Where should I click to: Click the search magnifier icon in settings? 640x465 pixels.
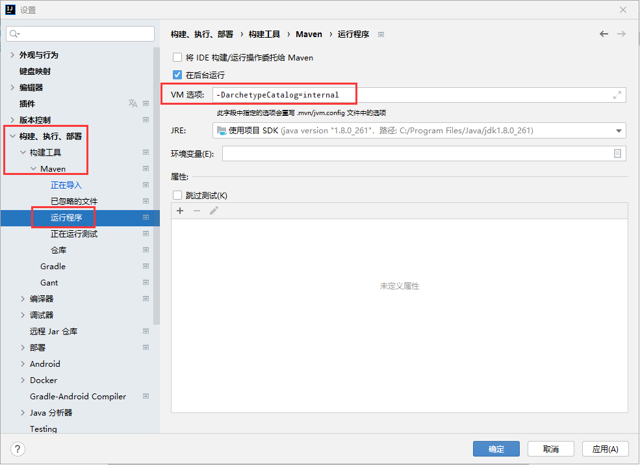15,33
